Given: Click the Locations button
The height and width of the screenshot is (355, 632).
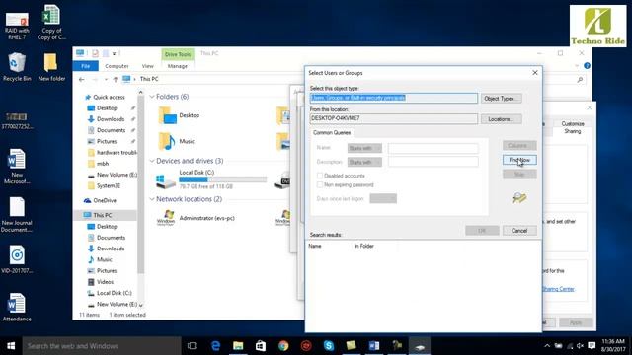Looking at the screenshot, I should click(501, 119).
